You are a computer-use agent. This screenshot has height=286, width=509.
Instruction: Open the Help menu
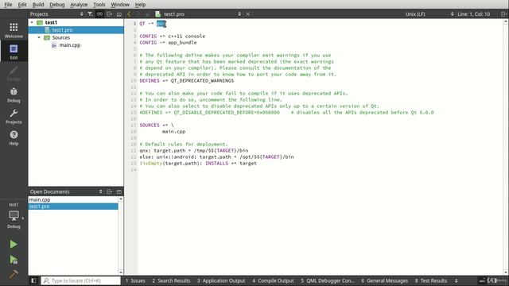coord(140,5)
